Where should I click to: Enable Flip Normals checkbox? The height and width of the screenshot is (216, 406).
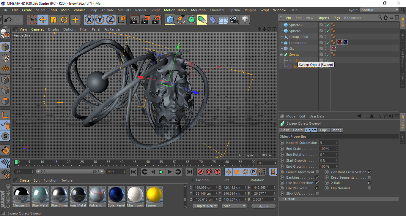[369, 188]
